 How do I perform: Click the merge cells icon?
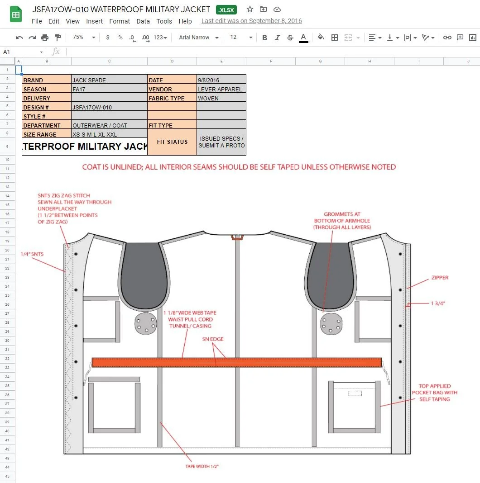(x=348, y=38)
